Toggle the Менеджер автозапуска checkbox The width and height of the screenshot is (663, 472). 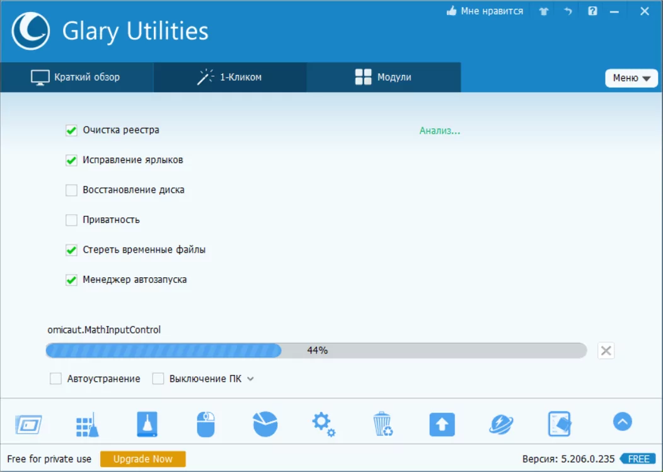click(71, 280)
